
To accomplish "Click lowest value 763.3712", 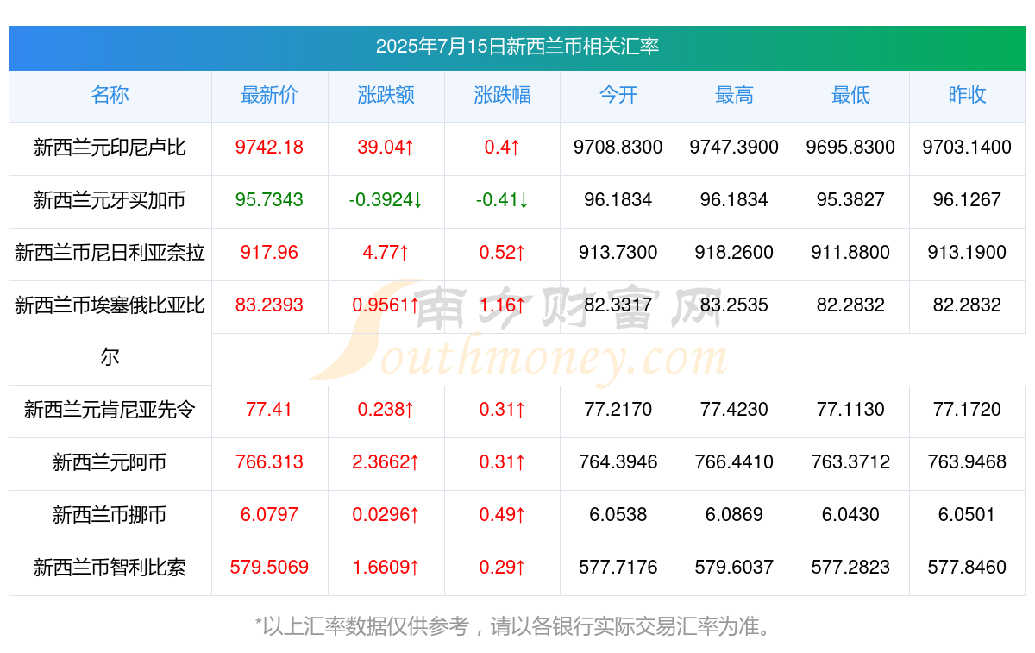I will pos(850,462).
